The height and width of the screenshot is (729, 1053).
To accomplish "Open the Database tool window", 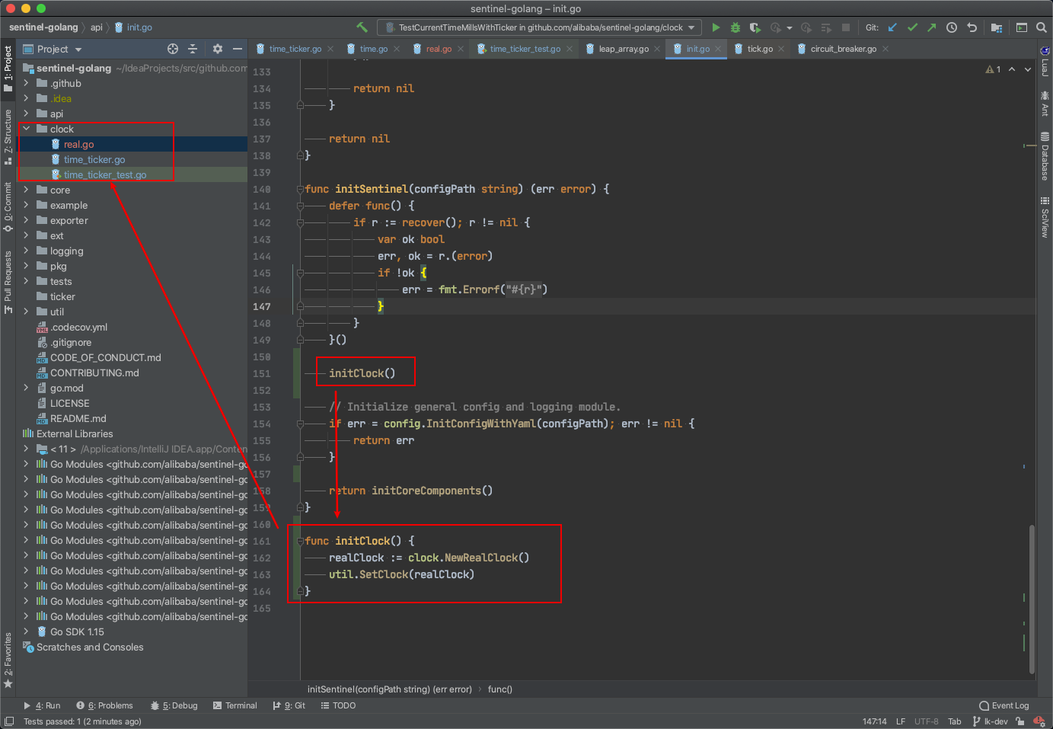I will pyautogui.click(x=1045, y=156).
